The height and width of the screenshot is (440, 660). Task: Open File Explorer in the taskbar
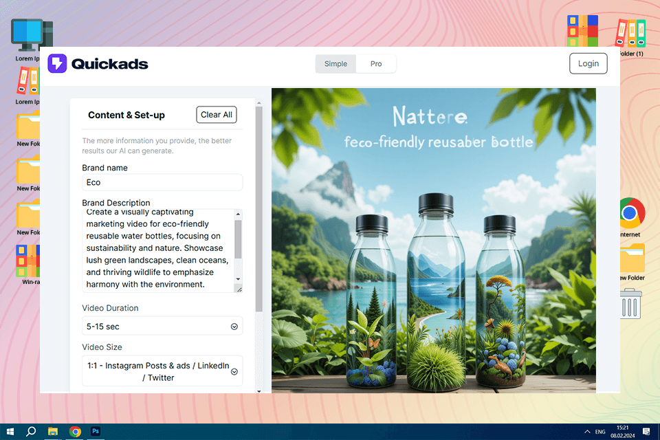53,432
